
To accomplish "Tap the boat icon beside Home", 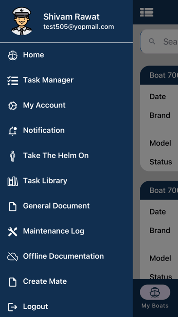I will (13, 55).
